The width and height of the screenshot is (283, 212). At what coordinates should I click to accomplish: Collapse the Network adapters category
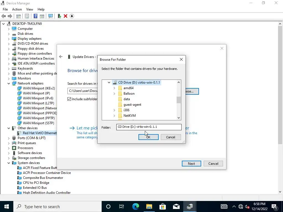(x=9, y=83)
